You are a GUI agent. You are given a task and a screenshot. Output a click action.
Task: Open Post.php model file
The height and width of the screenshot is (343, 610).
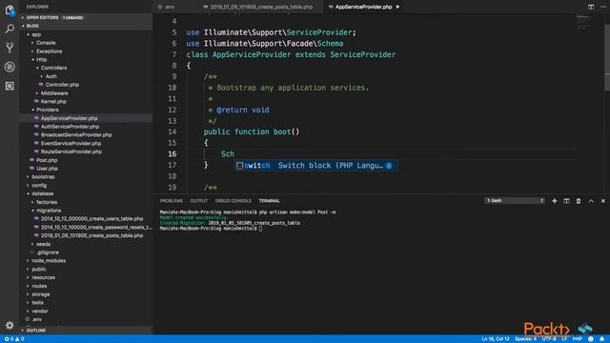point(47,160)
